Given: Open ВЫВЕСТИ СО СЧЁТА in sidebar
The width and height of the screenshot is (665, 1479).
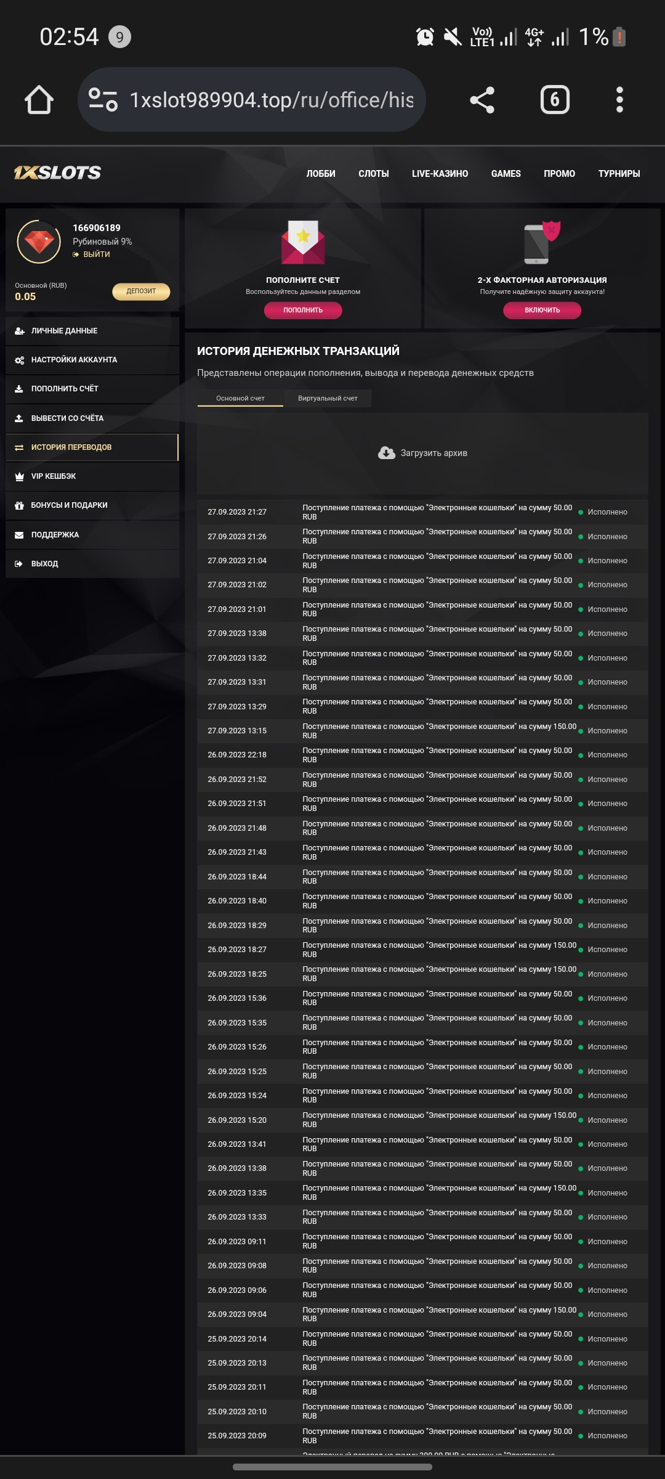Looking at the screenshot, I should (67, 418).
